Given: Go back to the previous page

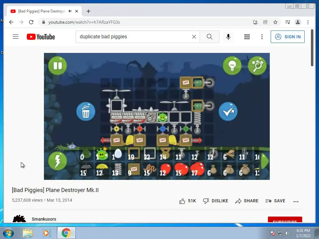Looking at the screenshot, I should pyautogui.click(x=11, y=22).
